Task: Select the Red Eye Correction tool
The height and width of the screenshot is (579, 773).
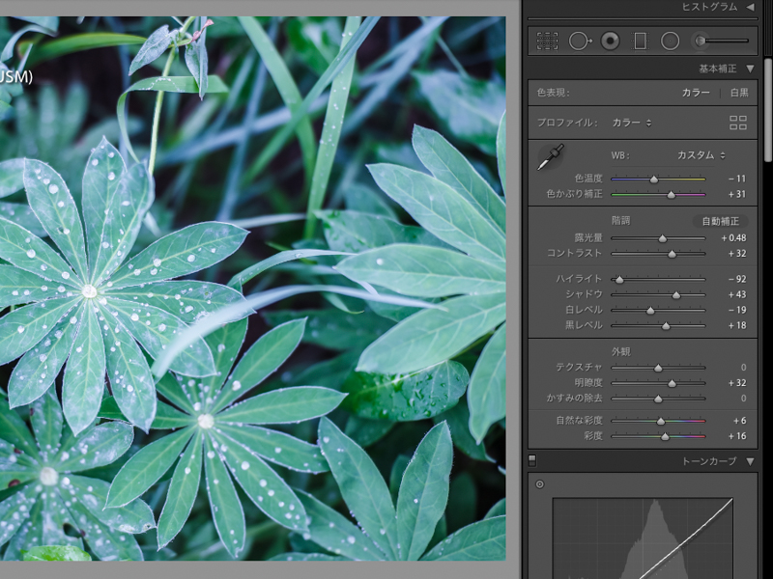Action: point(610,41)
